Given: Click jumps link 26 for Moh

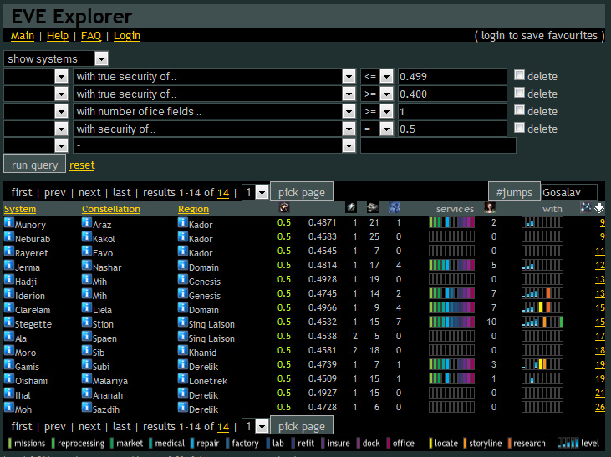Looking at the screenshot, I should point(600,407).
